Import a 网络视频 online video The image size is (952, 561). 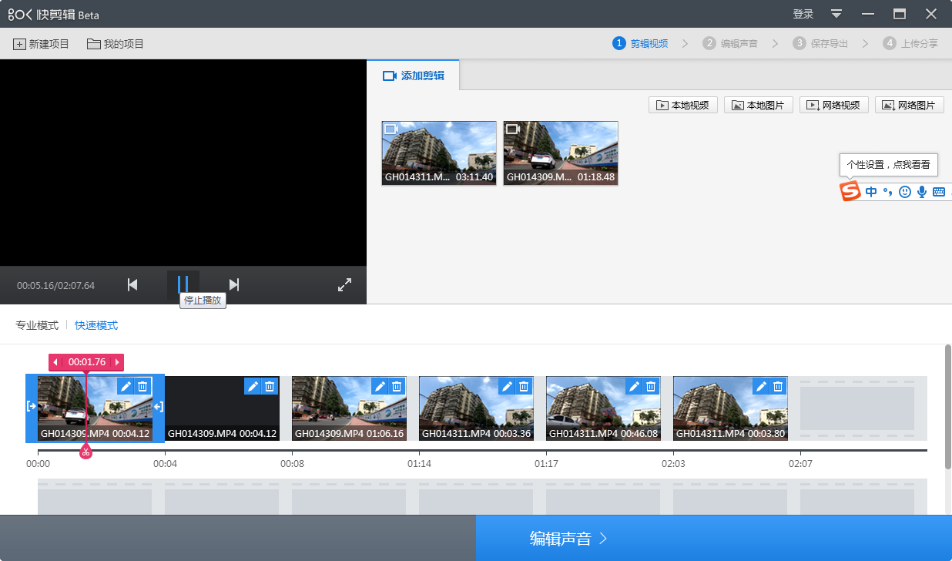coord(834,105)
